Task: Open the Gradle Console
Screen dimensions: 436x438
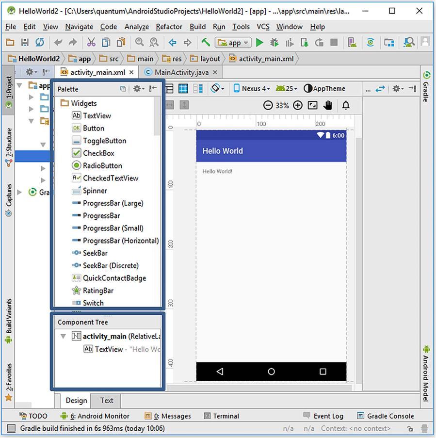Action: pos(386,416)
